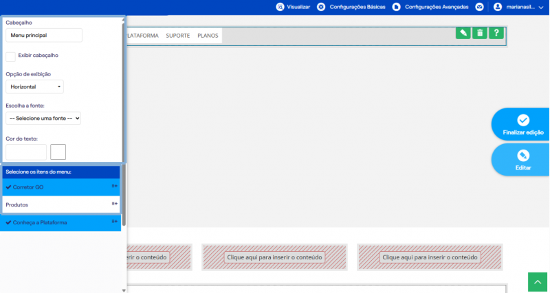This screenshot has height=293, width=550.
Task: Click submenu icon on Conheça a Plataforma row
Action: click(114, 221)
